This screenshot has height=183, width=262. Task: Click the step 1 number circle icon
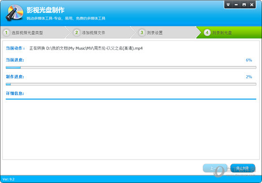tap(6, 32)
